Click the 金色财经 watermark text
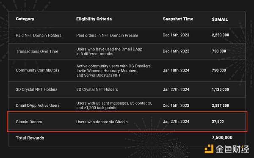This screenshot has height=158, width=254. click(x=232, y=149)
